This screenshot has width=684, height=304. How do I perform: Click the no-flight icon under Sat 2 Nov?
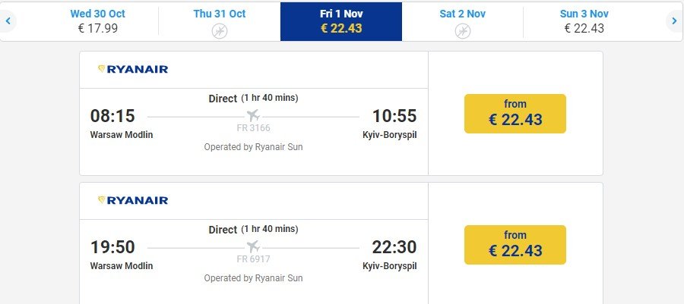[462, 31]
